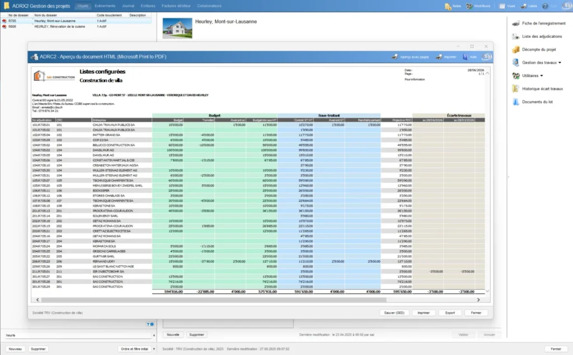The height and width of the screenshot is (355, 573).
Task: Open Notes from the main toolbar
Action: click(453, 6)
